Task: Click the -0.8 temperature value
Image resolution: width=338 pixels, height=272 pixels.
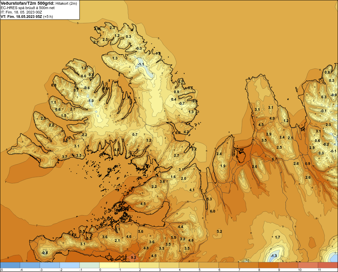Action: (44, 253)
